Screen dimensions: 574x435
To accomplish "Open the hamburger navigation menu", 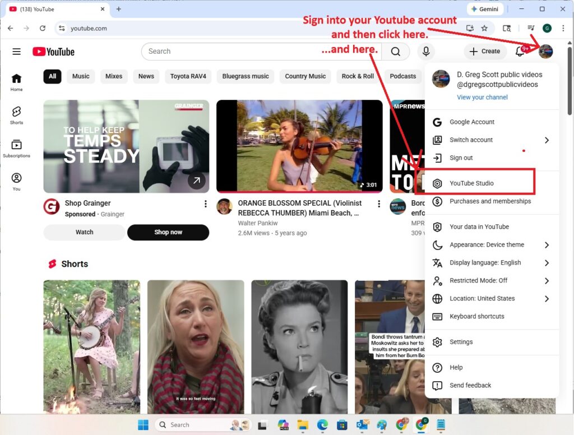I will tap(17, 52).
